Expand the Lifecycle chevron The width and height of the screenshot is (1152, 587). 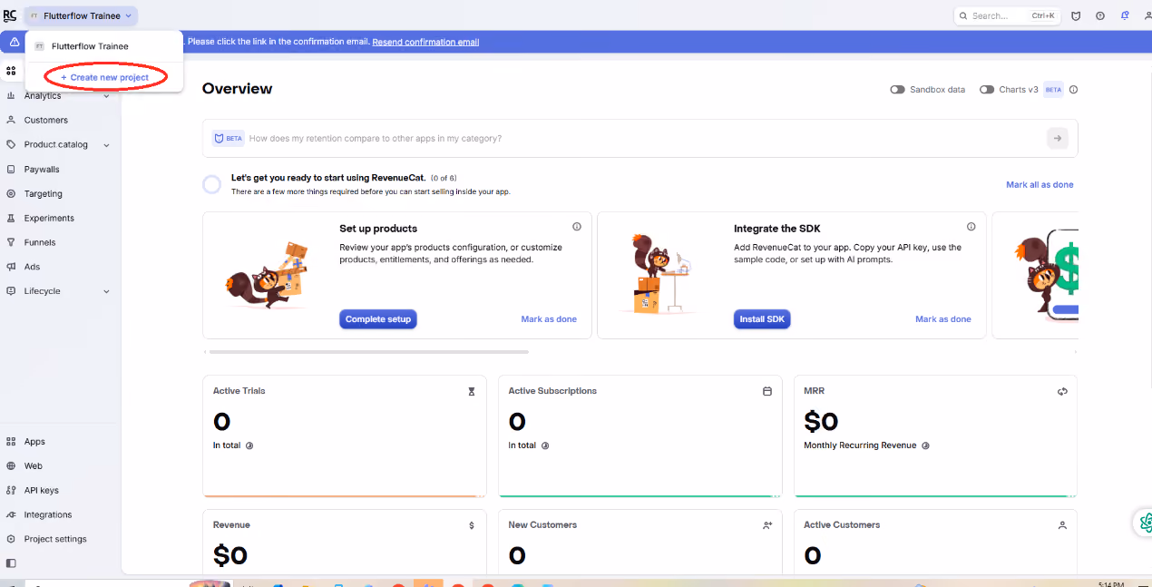[x=106, y=292]
